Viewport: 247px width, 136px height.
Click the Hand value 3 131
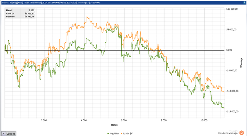pos(31,10)
